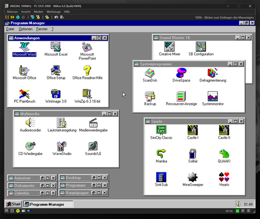Minimize the Systemprogramme group window
This screenshot has width=260, height=219.
coord(230,64)
